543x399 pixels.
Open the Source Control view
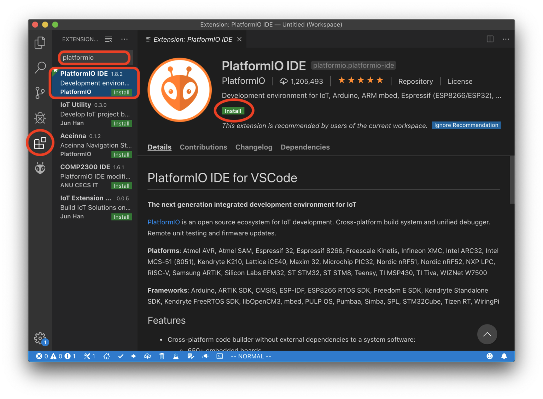[40, 93]
